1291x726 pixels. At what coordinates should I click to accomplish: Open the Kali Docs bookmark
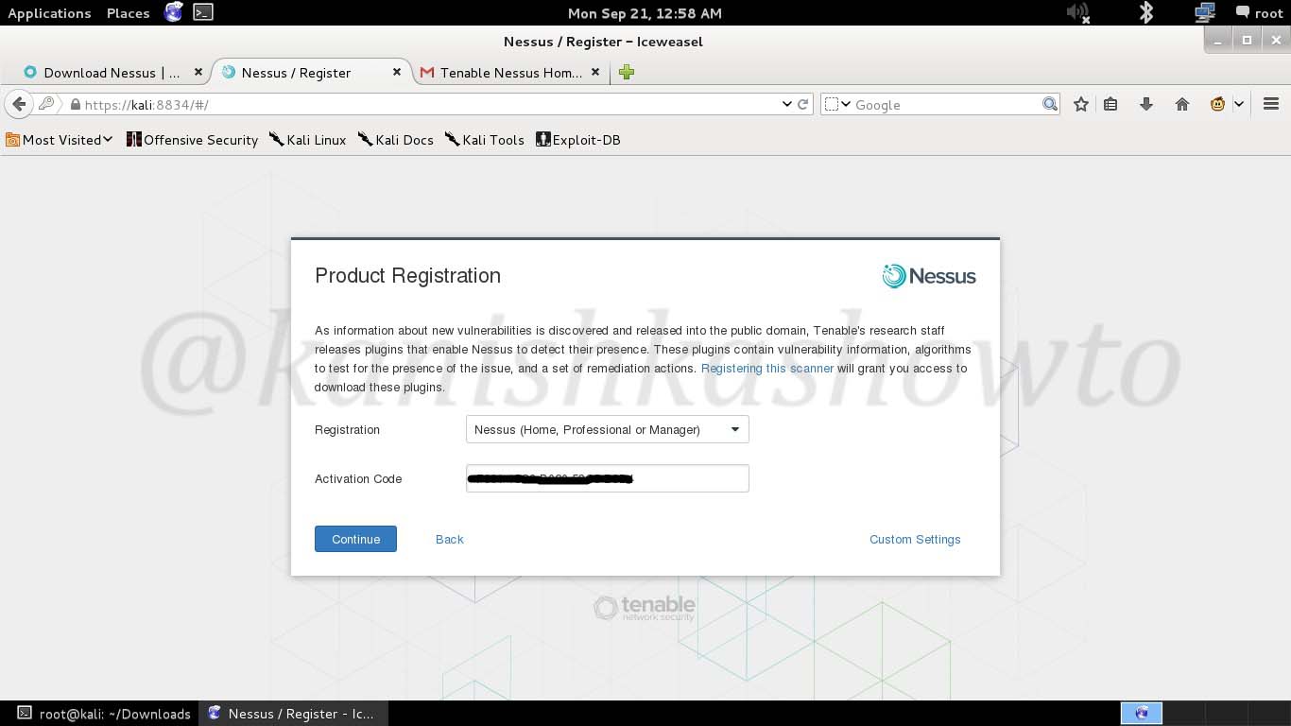tap(396, 140)
